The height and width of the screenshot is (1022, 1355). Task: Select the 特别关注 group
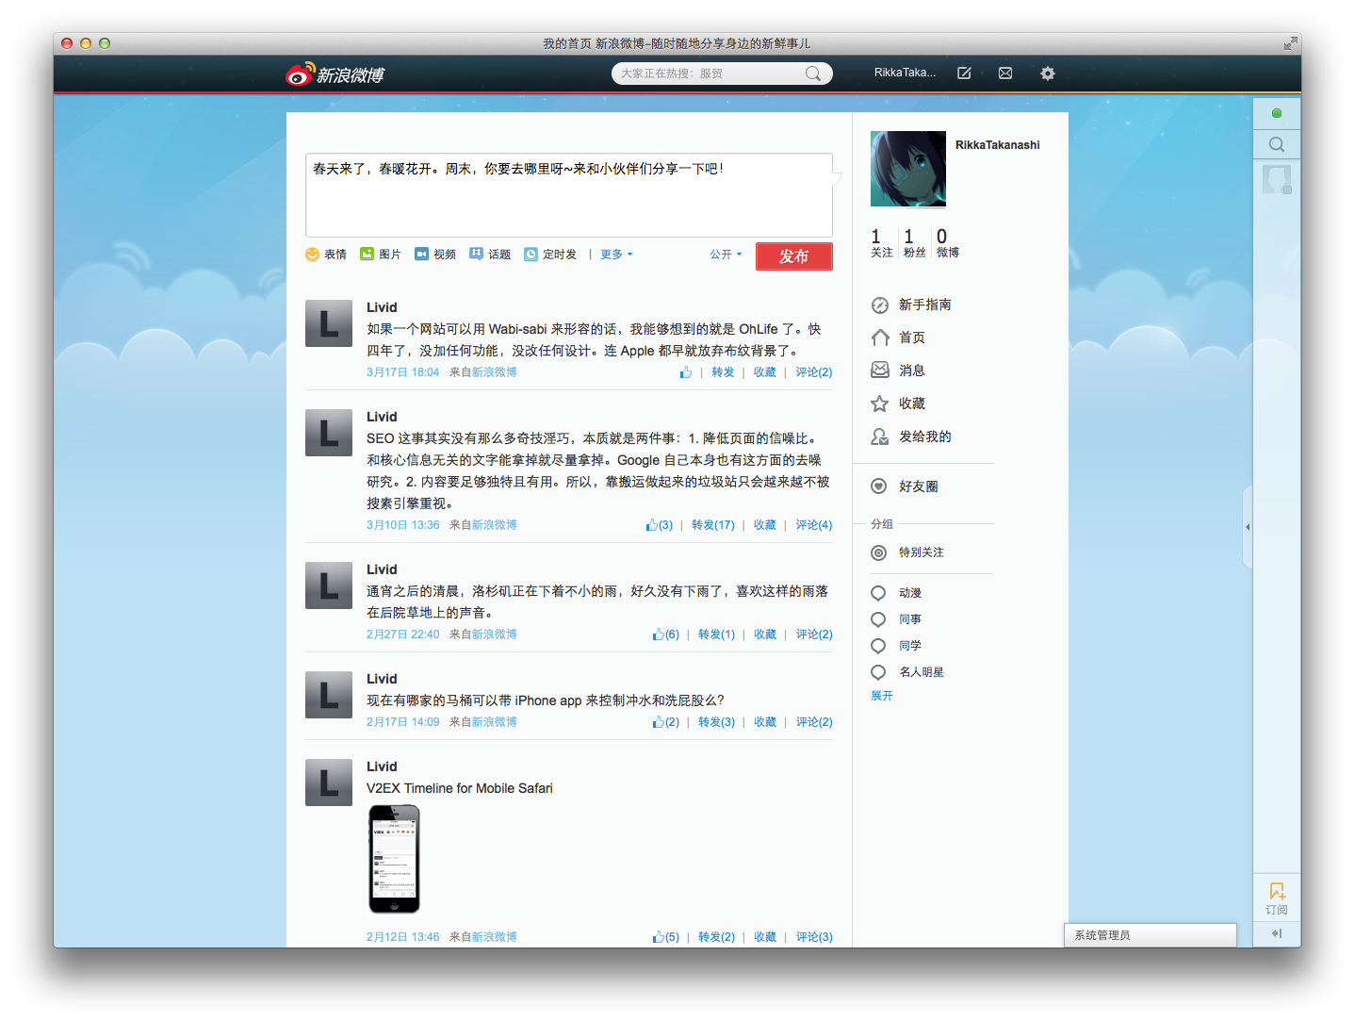[x=907, y=552]
